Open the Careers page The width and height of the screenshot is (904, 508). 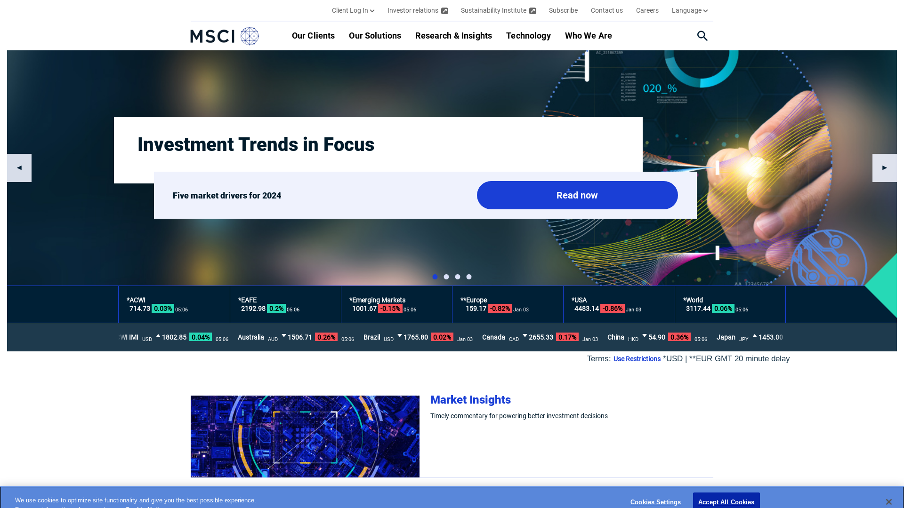647,10
